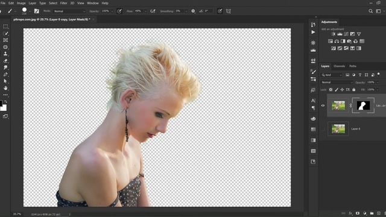Viewport: 386px width, 217px height.
Task: Add a Brightness/Contrast adjustment
Action: (334, 34)
